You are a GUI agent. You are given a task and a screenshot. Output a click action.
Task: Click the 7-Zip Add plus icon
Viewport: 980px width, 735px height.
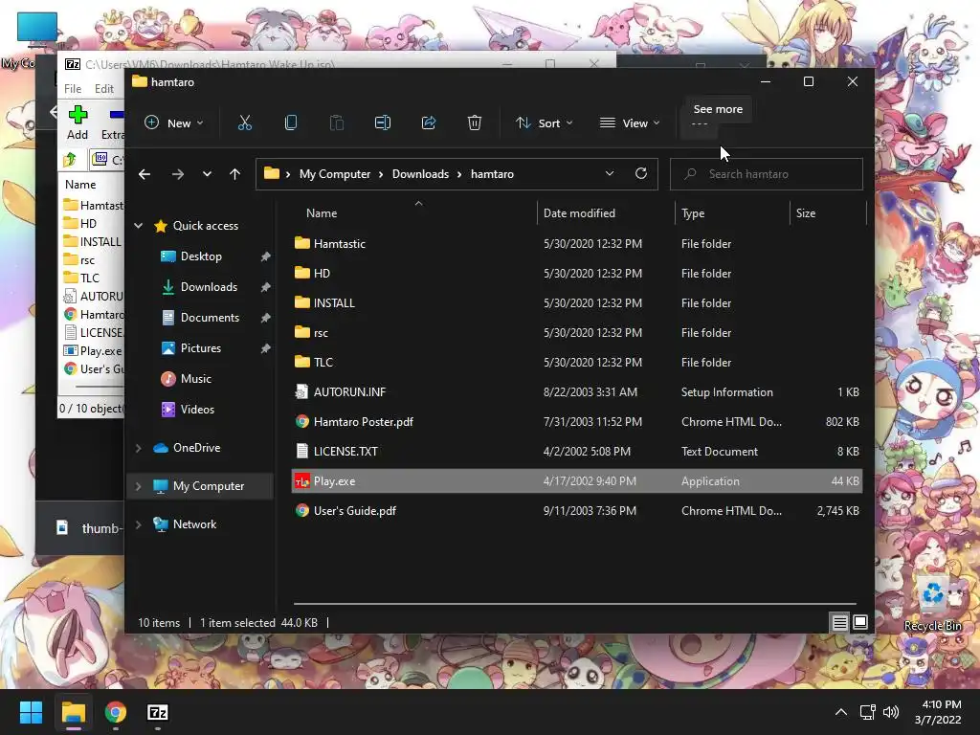tap(78, 115)
